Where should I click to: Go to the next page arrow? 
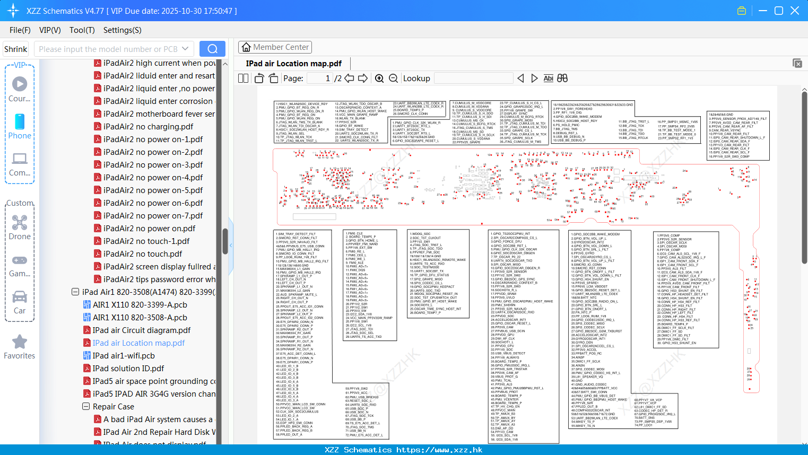[363, 78]
